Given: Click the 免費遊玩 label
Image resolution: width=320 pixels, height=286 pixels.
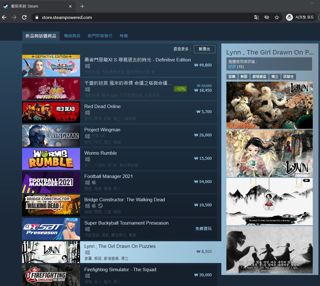Looking at the screenshot, I should 203,228.
